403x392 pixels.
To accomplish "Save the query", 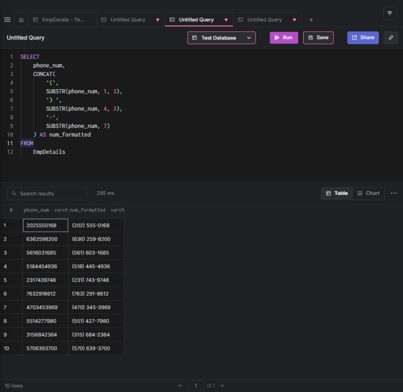I will [318, 38].
